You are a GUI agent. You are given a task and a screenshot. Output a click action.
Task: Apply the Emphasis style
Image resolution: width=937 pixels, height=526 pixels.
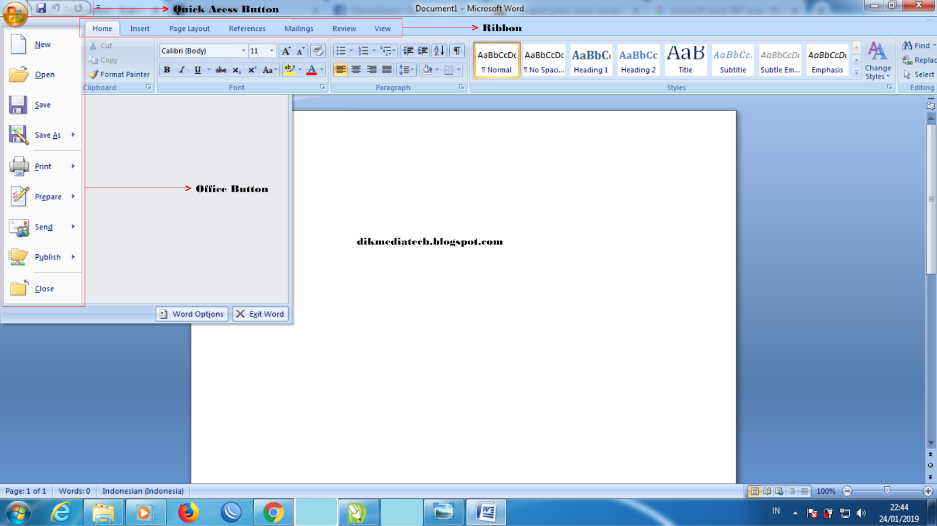pyautogui.click(x=827, y=60)
